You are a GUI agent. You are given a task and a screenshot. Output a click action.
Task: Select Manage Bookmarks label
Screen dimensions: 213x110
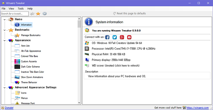[x=31, y=35]
